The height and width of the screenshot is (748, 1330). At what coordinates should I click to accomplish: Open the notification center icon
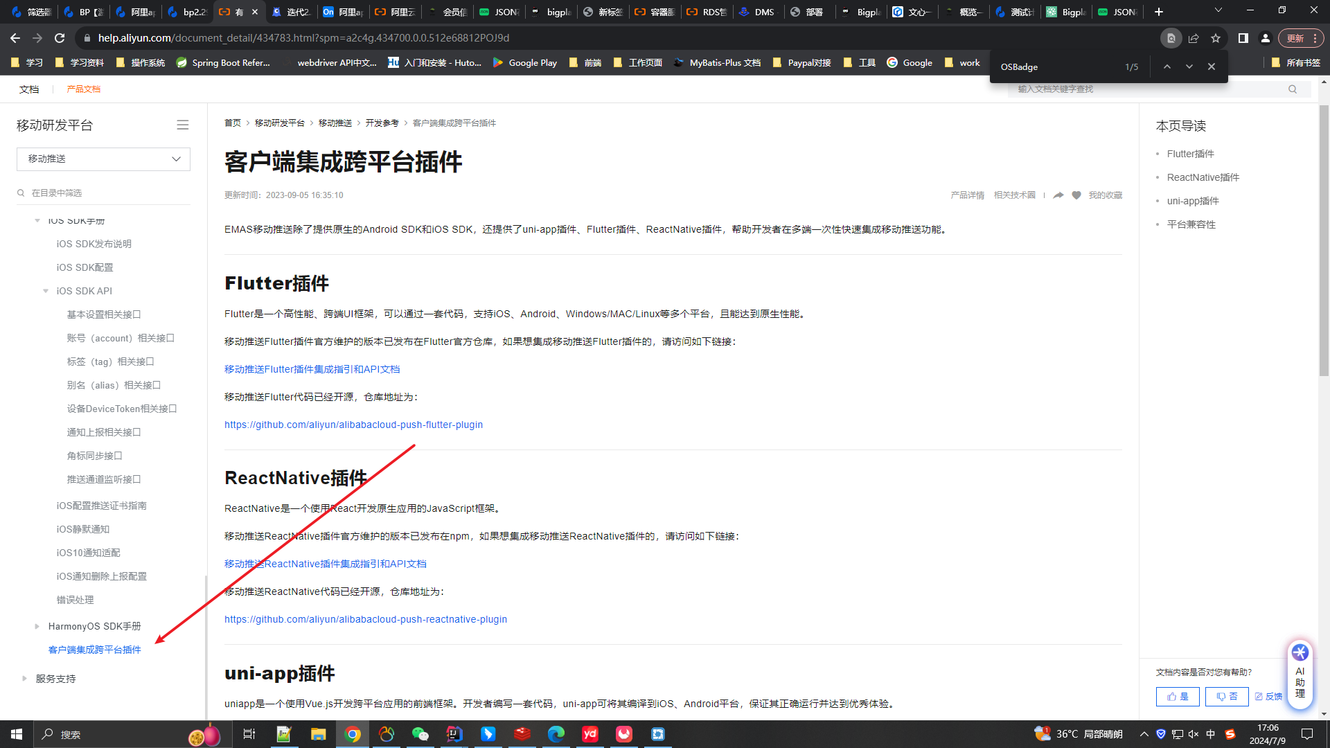click(1307, 734)
